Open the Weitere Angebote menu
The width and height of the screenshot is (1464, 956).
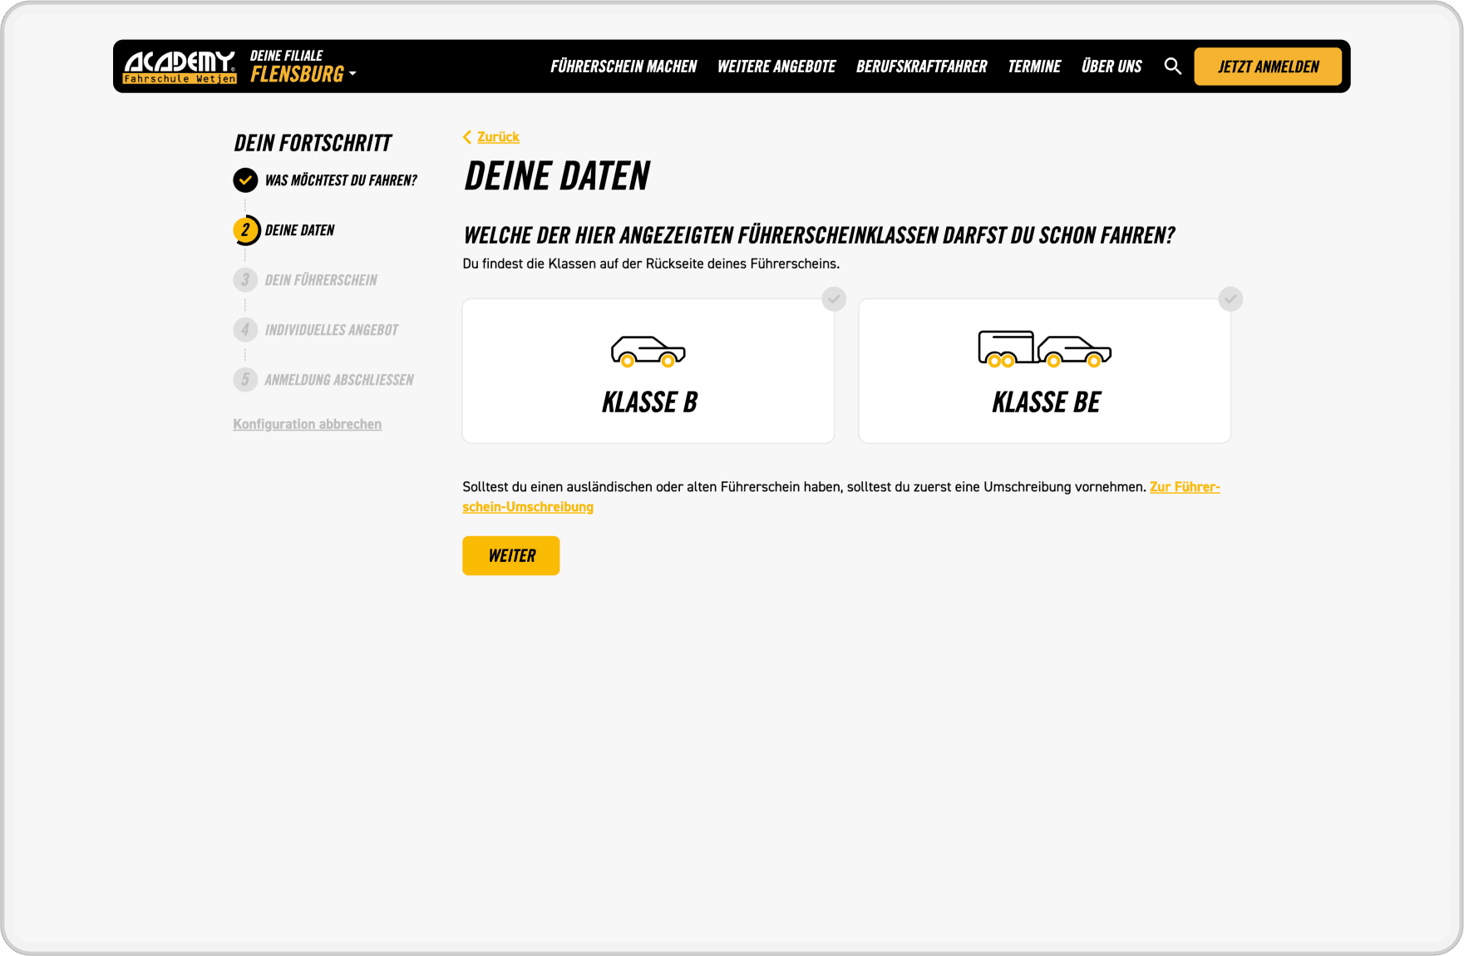tap(776, 67)
